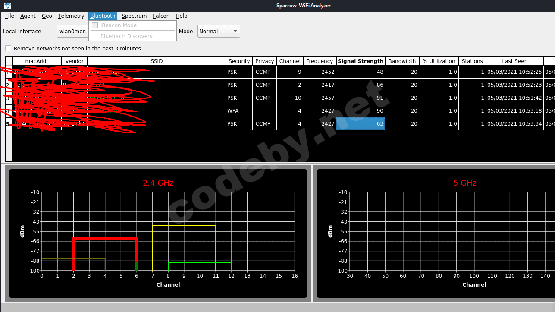Open the Agent menu
The height and width of the screenshot is (312, 555).
[x=28, y=16]
